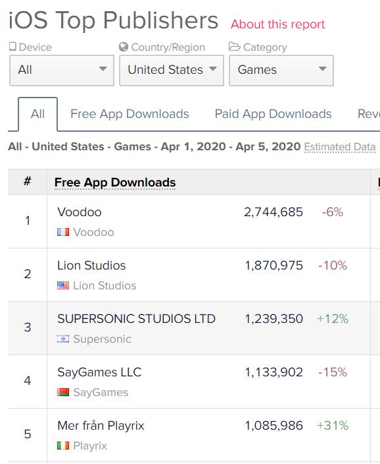Click the Free App Downloads column header
Viewport: 380px width, 464px height.
tap(115, 183)
